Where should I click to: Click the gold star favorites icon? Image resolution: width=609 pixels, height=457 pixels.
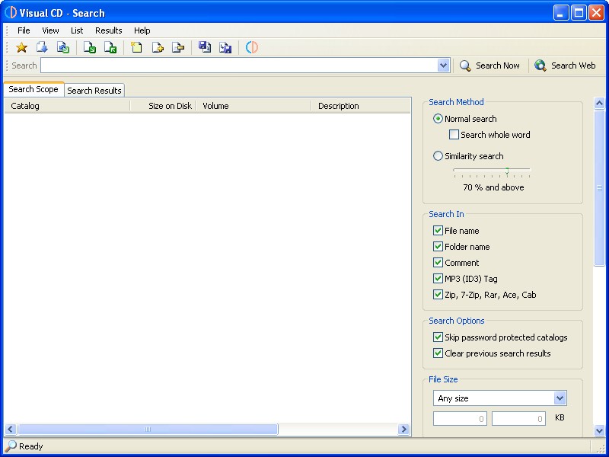click(x=22, y=48)
